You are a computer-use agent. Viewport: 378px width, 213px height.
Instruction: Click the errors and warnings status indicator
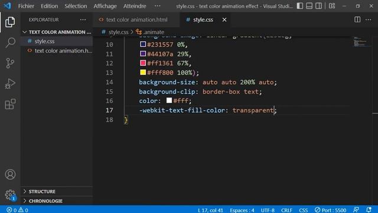[x=17, y=210]
